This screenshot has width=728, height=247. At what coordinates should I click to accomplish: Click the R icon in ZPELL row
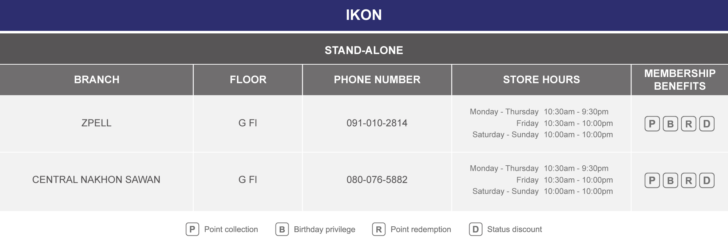click(688, 124)
